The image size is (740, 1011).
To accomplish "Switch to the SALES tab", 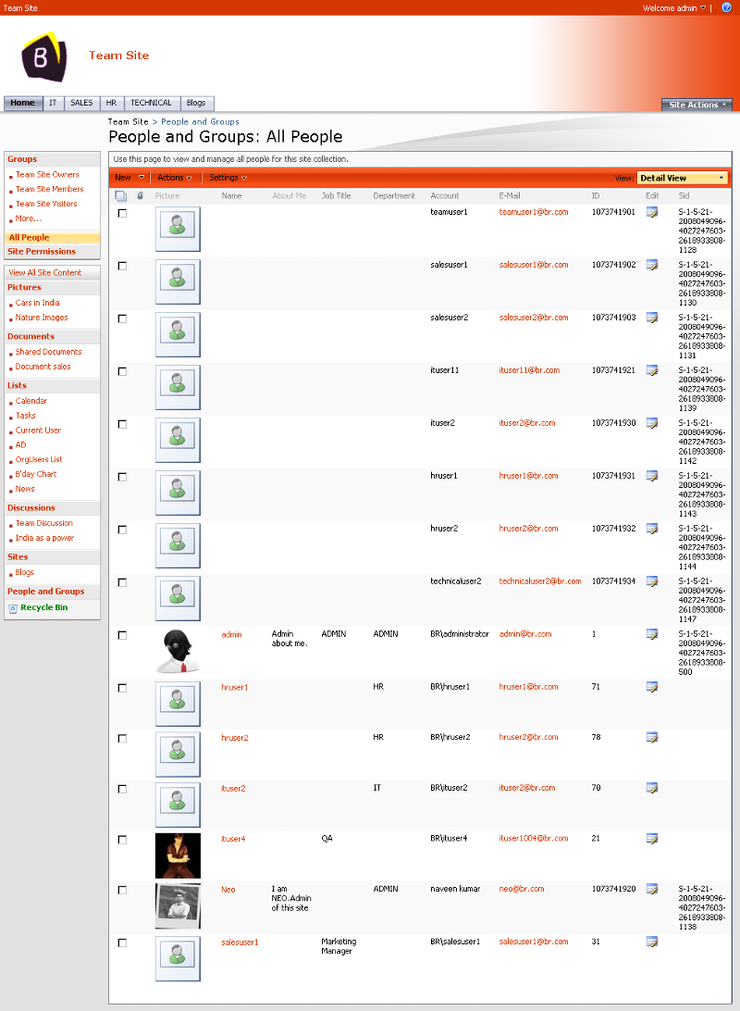I will (81, 103).
